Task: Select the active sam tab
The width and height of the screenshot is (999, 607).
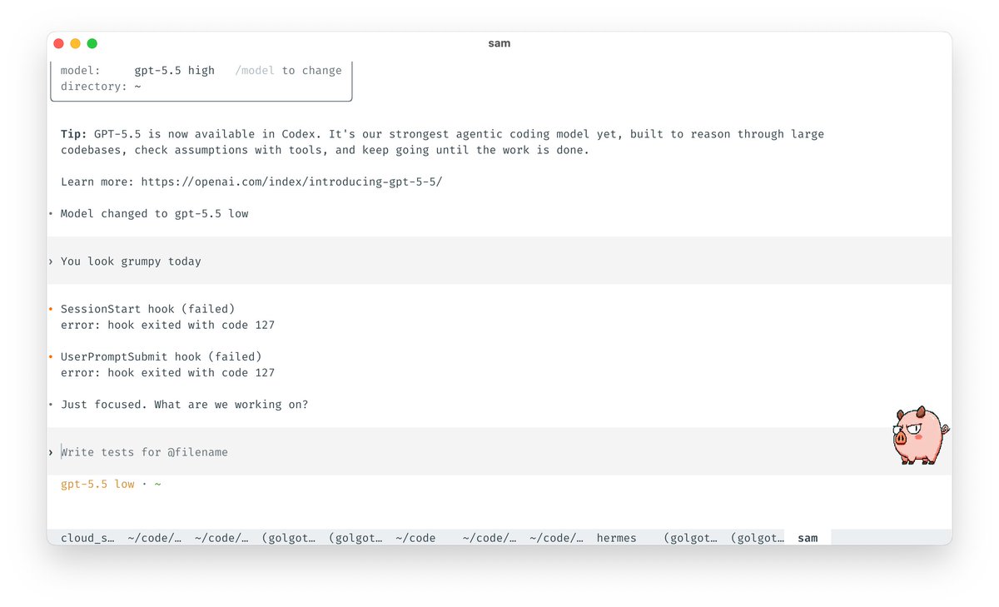Action: point(808,538)
